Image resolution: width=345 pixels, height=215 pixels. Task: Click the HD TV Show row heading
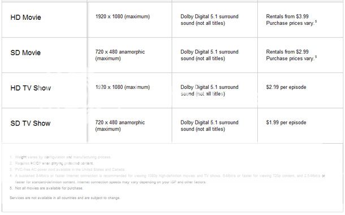click(x=31, y=88)
